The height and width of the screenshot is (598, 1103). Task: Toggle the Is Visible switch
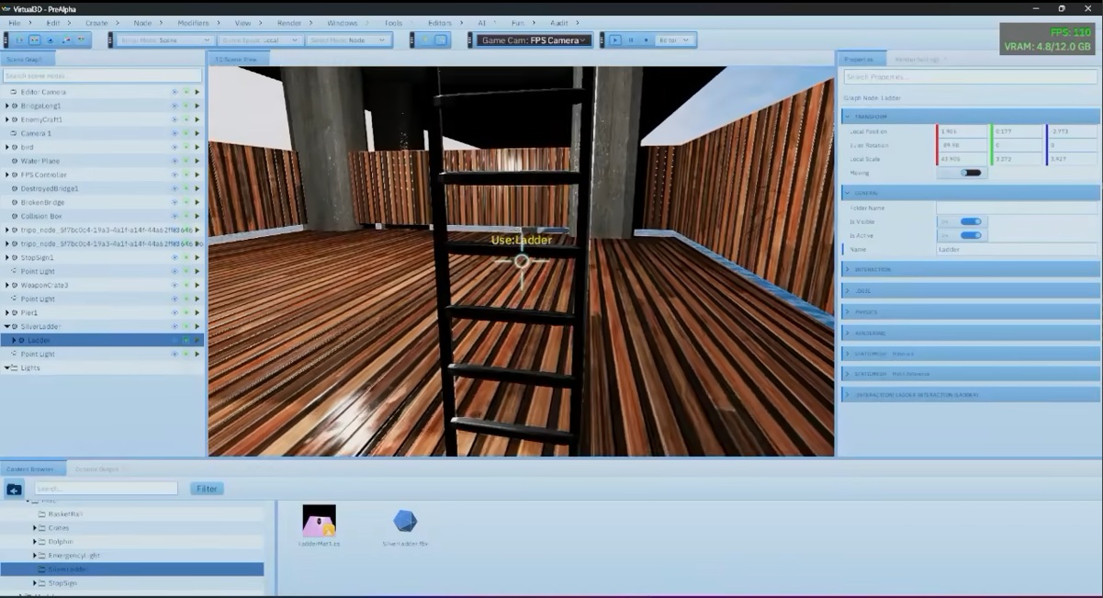click(x=971, y=221)
